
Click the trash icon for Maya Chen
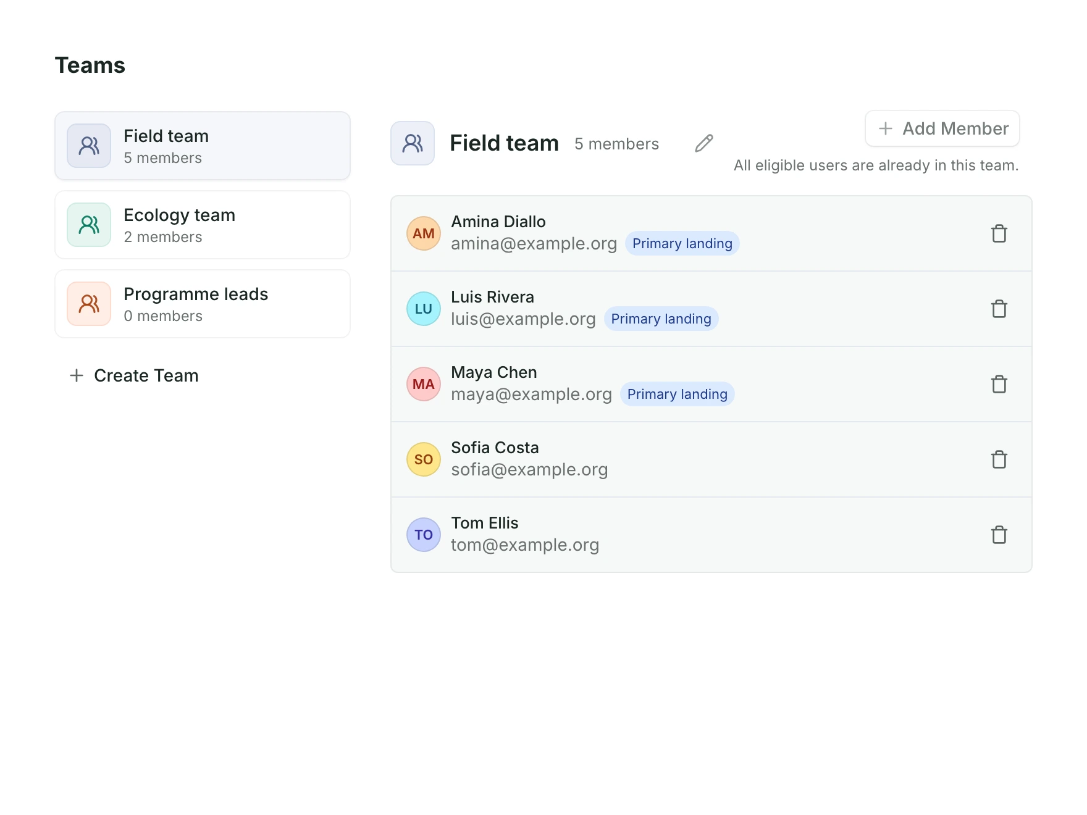(999, 384)
